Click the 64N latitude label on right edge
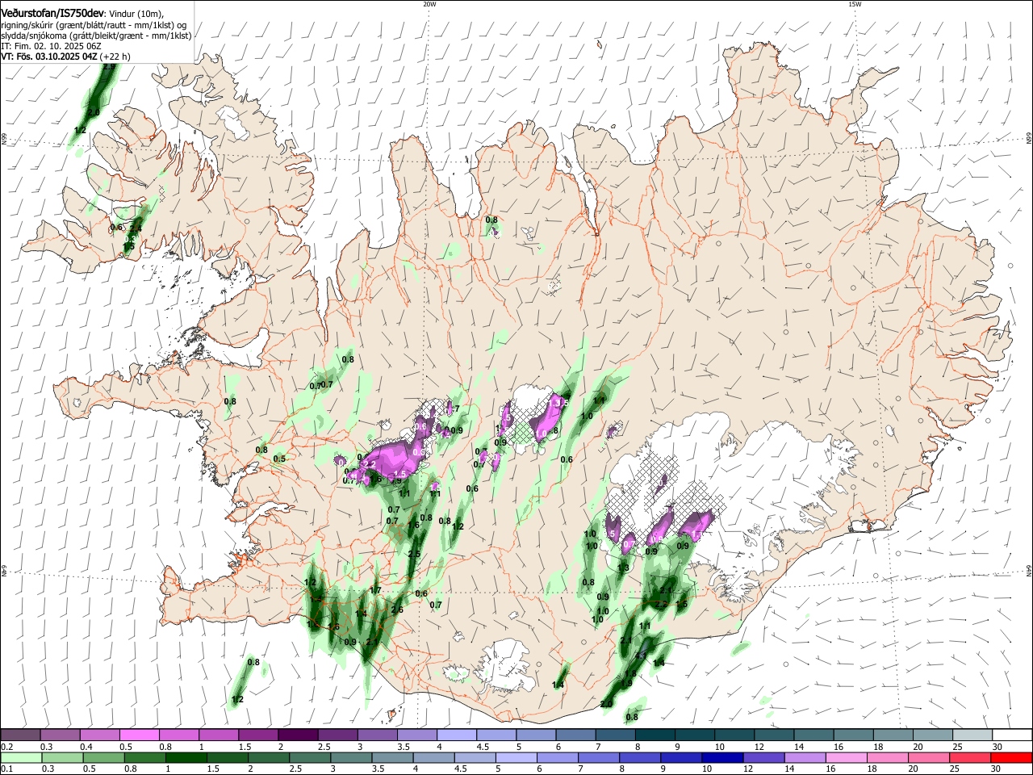 click(x=1028, y=571)
